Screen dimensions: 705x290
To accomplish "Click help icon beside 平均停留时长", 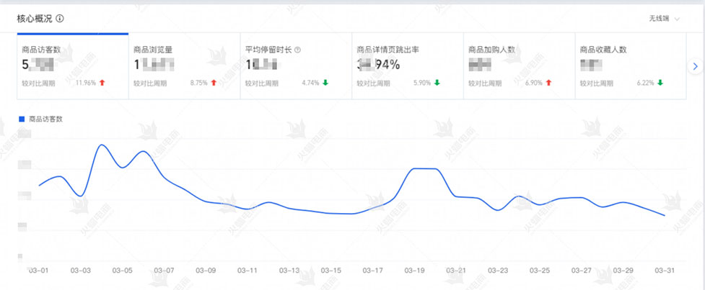I will pyautogui.click(x=297, y=50).
